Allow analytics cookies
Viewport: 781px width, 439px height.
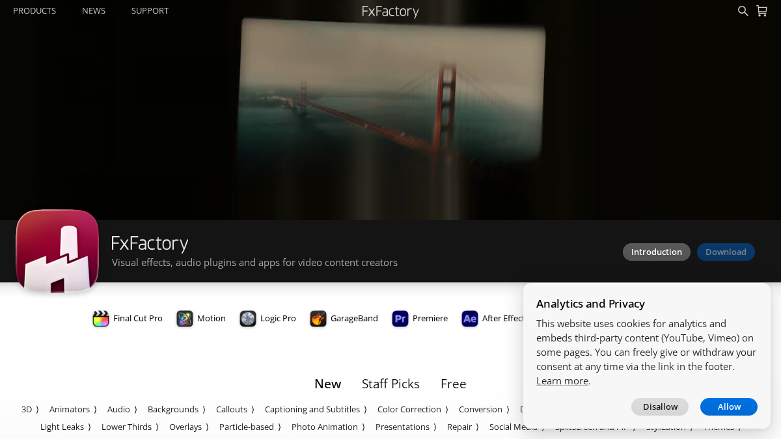pyautogui.click(x=729, y=406)
